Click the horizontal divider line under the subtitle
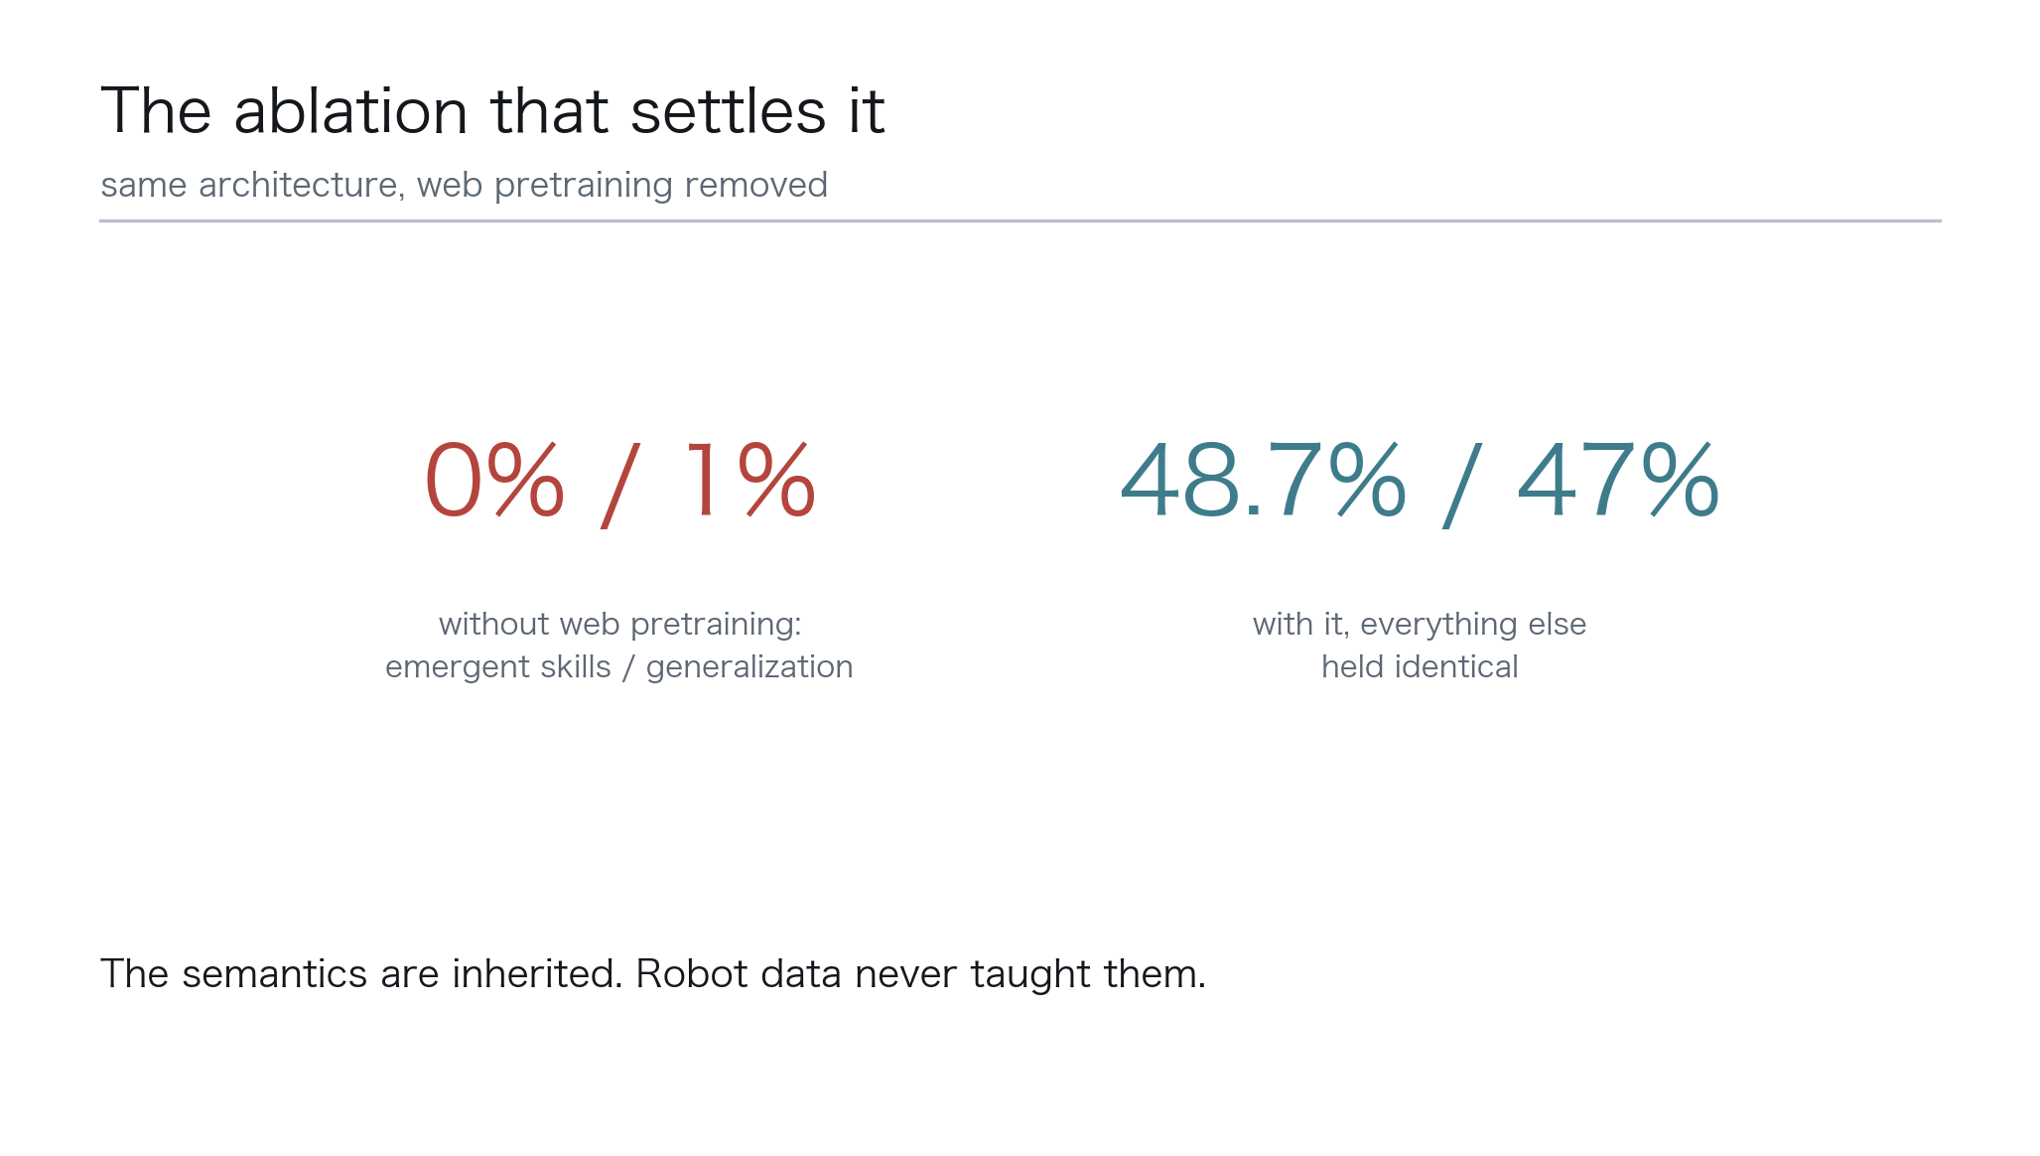Viewport: 2040px width, 1156px height. coord(1020,220)
